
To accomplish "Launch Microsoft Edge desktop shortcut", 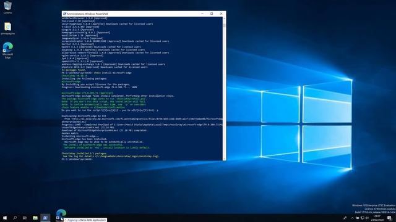I will pos(7,50).
